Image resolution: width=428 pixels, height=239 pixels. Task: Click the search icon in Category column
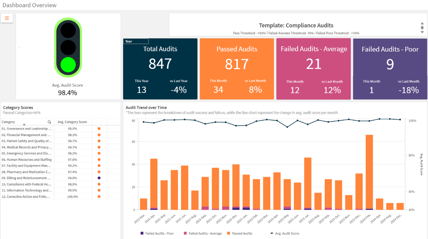tap(49, 122)
